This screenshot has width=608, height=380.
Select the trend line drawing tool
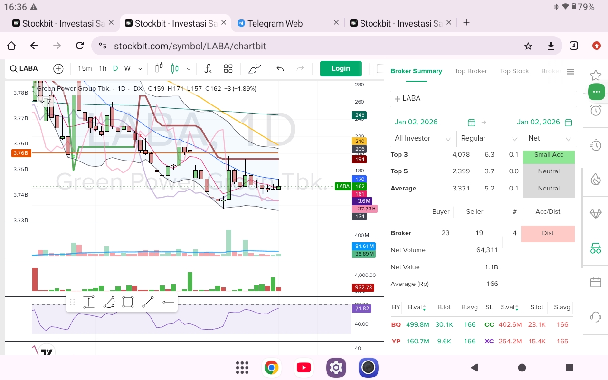[x=148, y=302]
